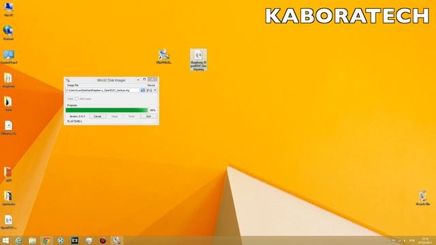
Task: Click the green progress bar
Action: point(107,110)
